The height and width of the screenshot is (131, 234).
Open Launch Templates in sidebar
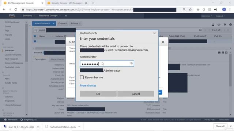click(x=13, y=55)
